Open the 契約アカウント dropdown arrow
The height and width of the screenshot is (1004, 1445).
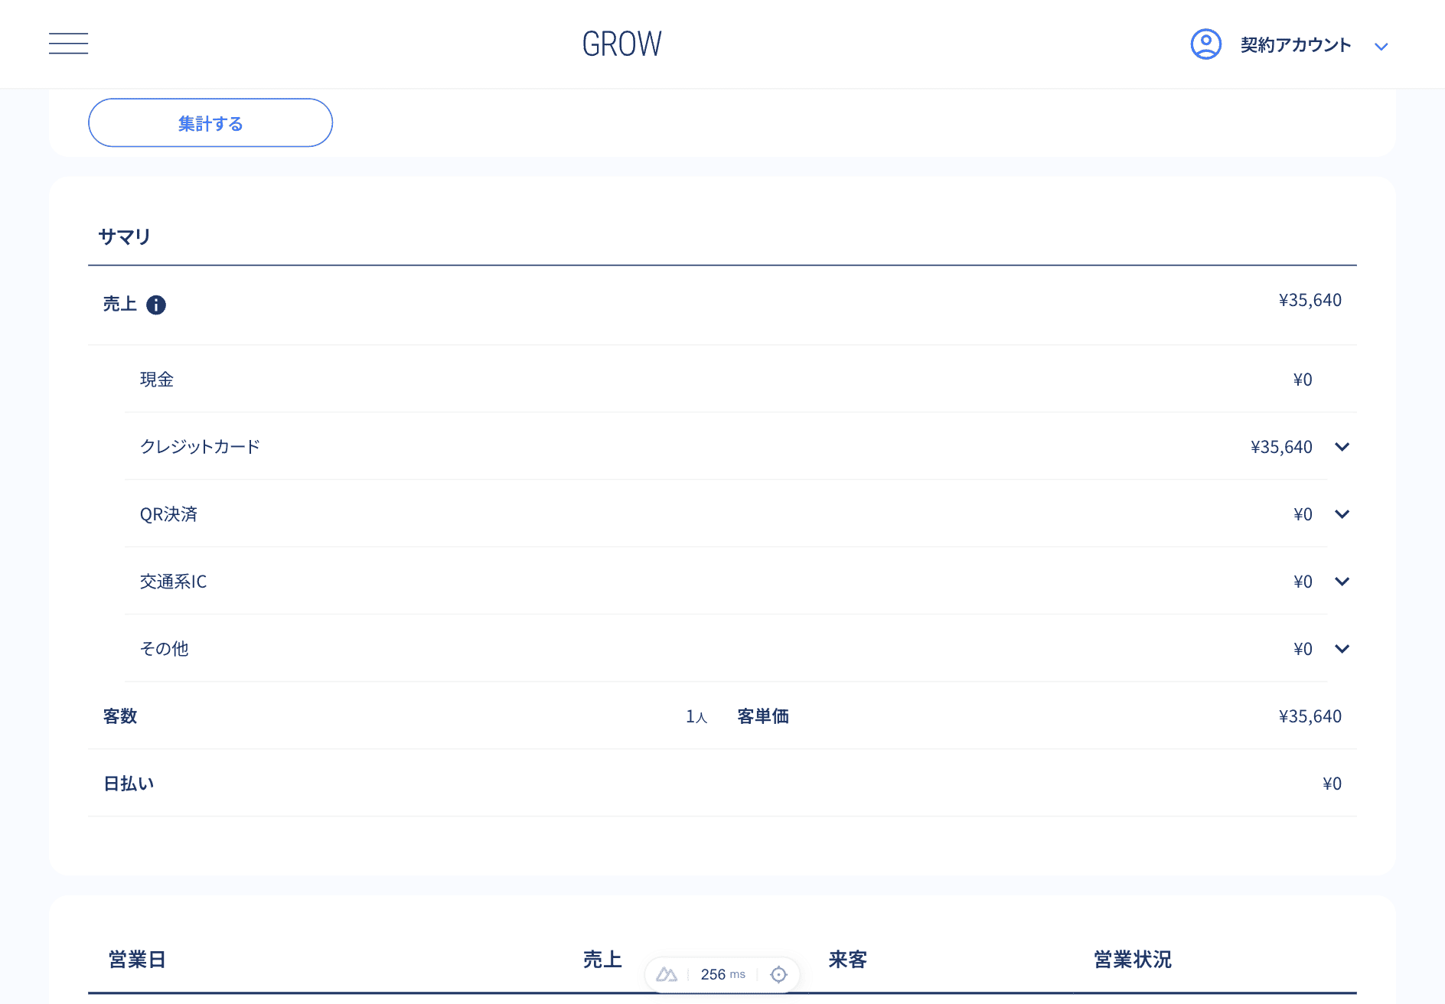point(1381,47)
